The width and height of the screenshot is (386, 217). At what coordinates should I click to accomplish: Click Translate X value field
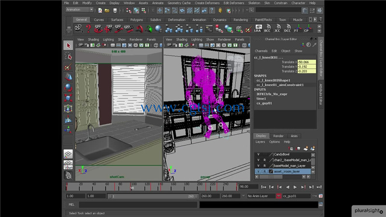(306, 62)
